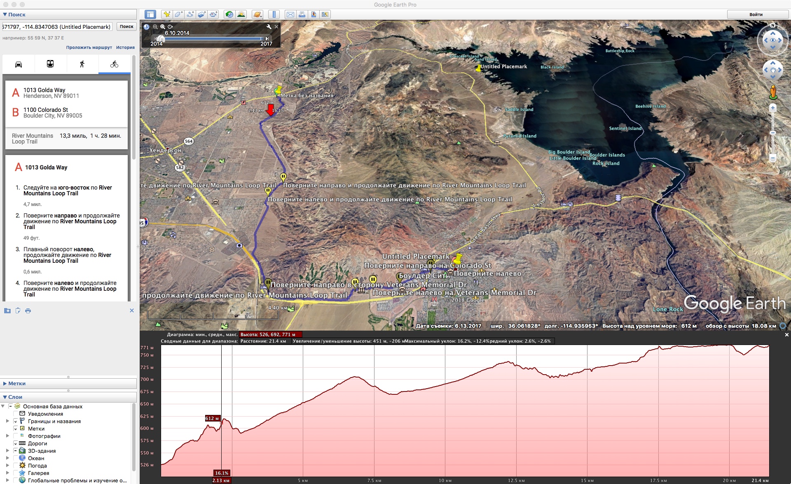791x484 pixels.
Task: Switch to car driving directions tab
Action: tap(19, 64)
